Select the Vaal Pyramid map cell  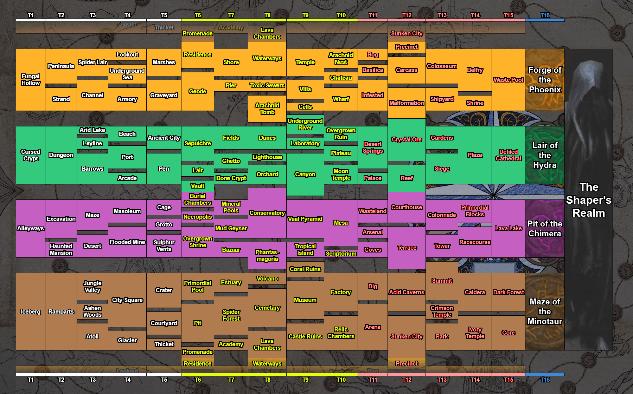click(x=305, y=219)
